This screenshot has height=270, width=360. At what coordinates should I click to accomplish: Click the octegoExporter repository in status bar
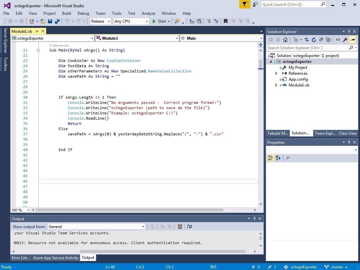[300, 267]
